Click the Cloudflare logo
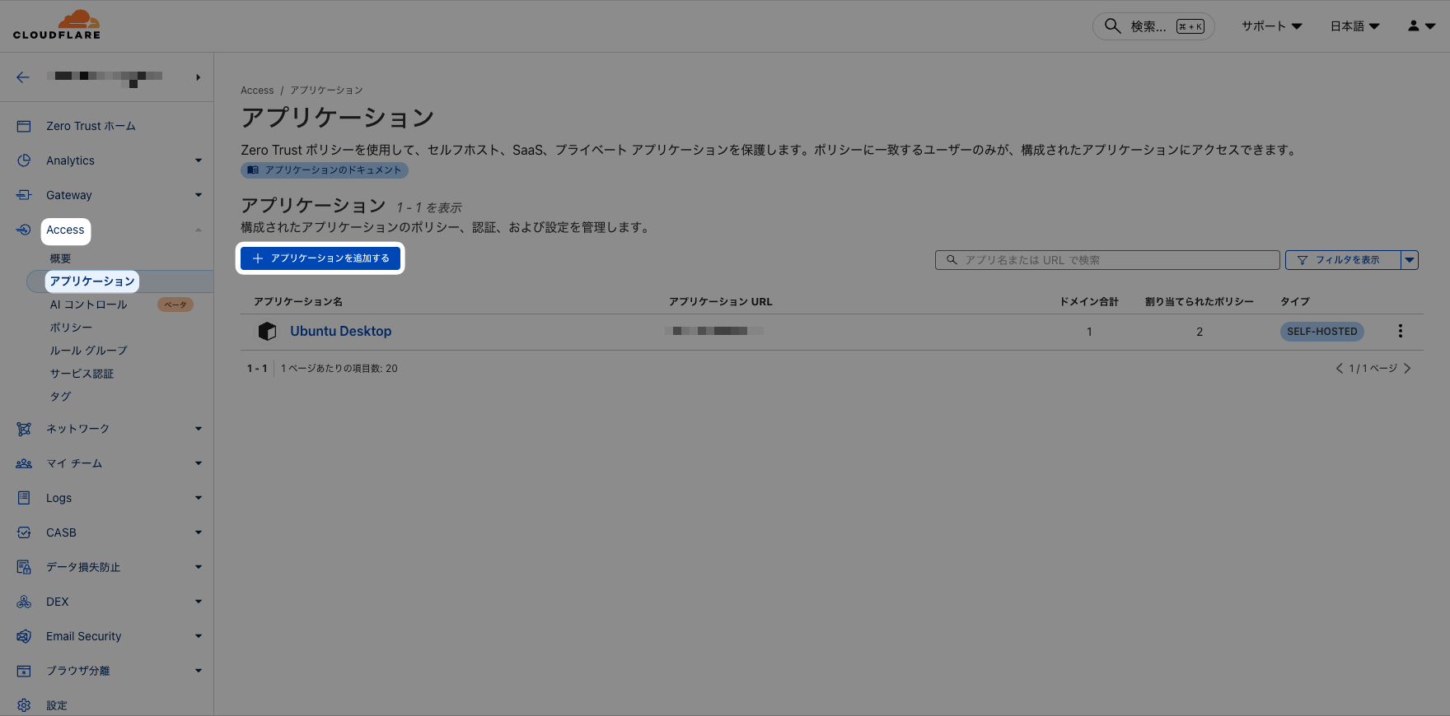Screen dimensions: 1450x716 [x=57, y=25]
